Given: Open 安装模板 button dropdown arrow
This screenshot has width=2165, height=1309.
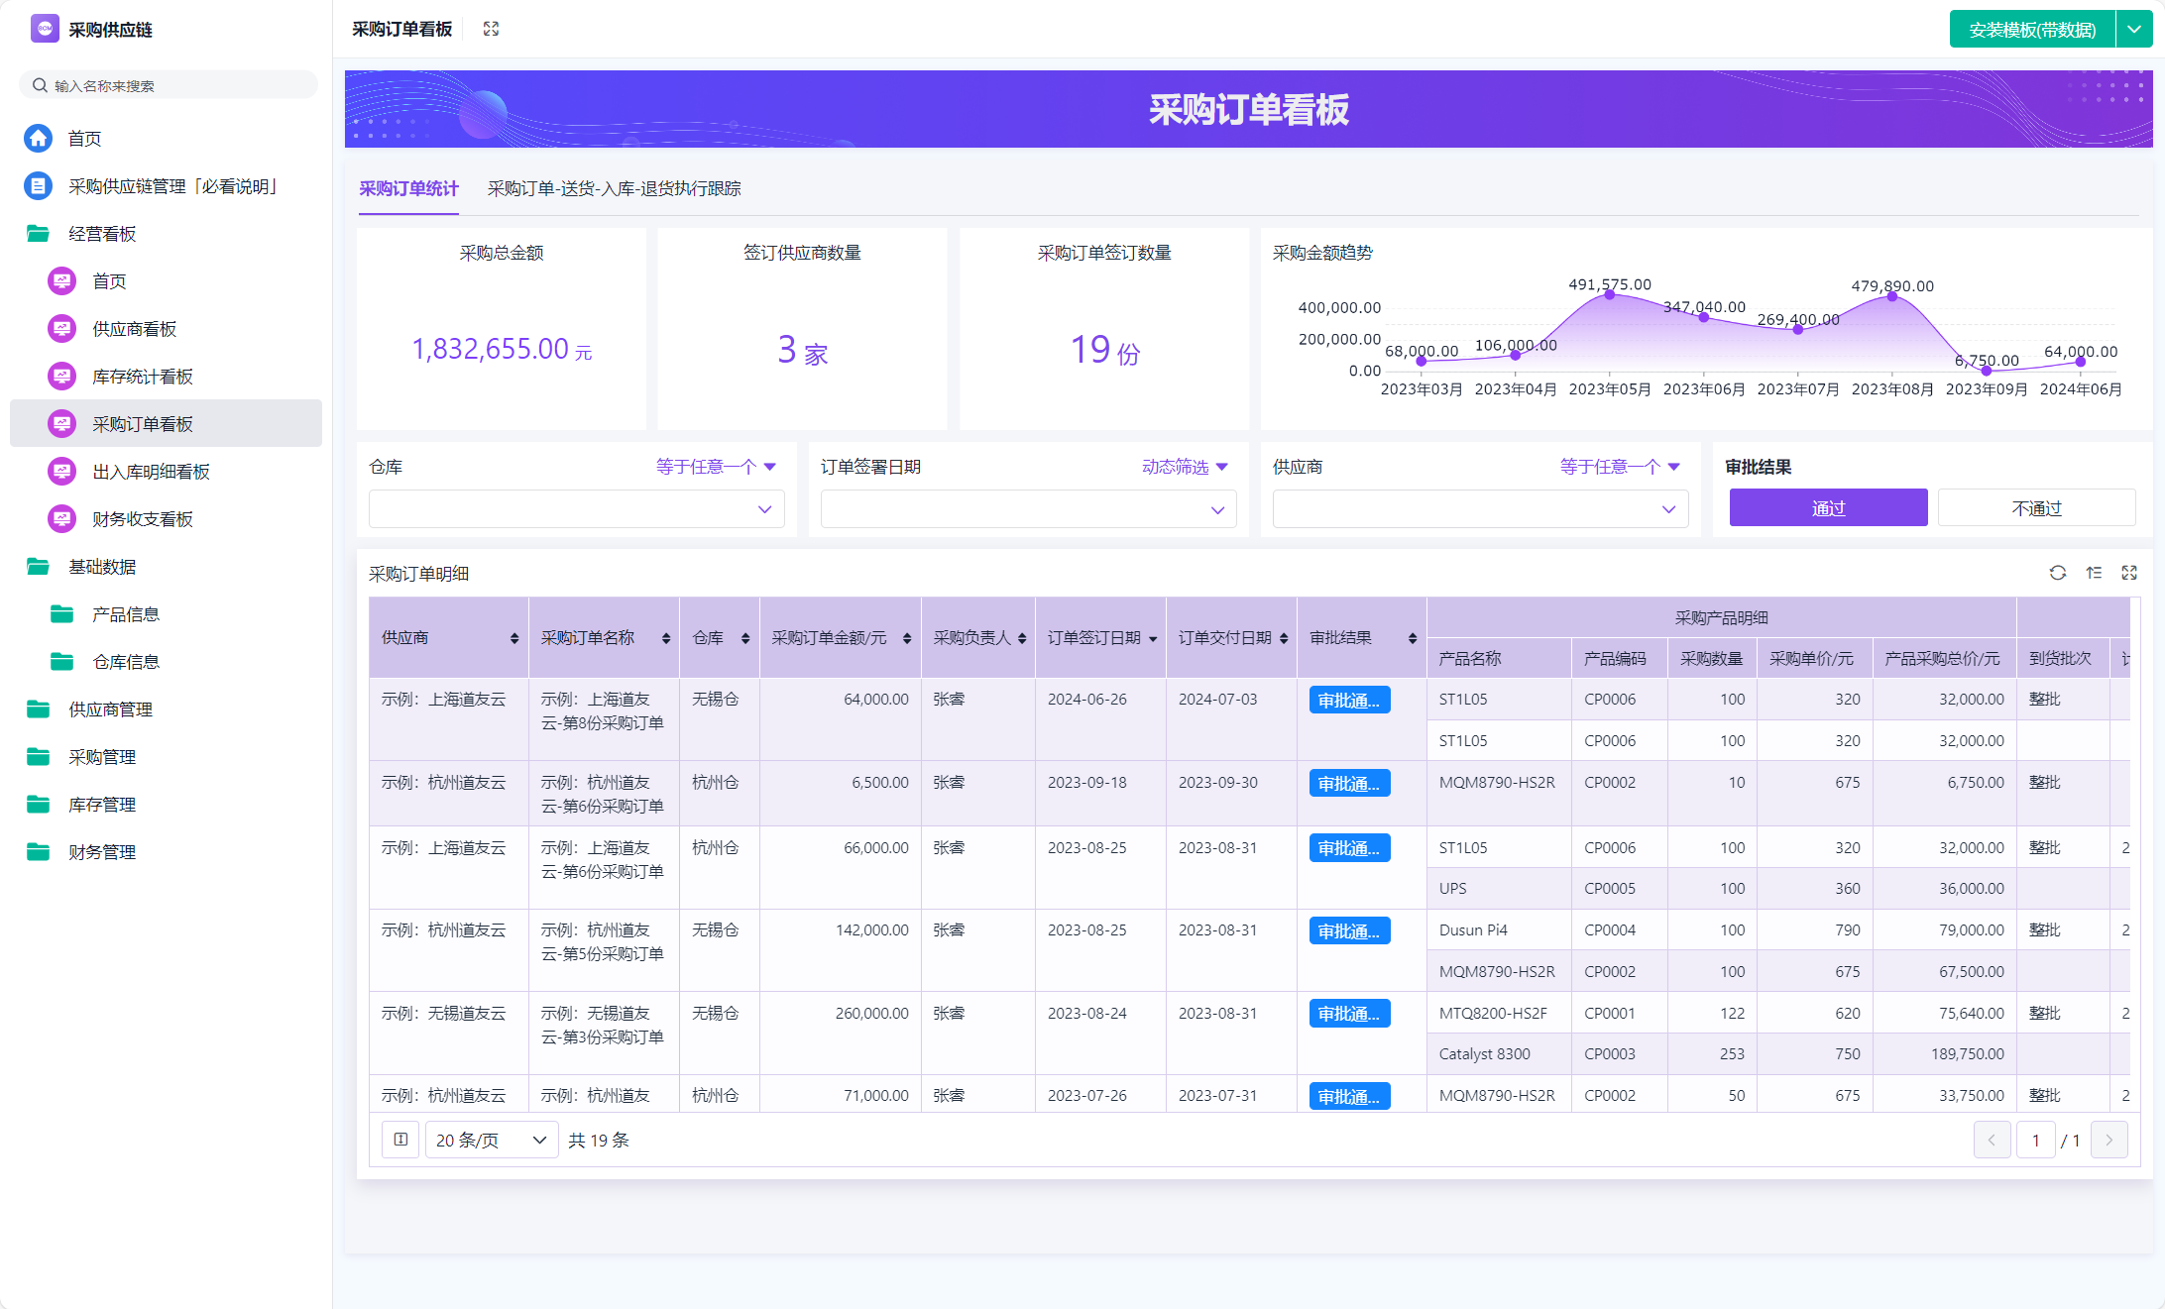Looking at the screenshot, I should pyautogui.click(x=2134, y=30).
